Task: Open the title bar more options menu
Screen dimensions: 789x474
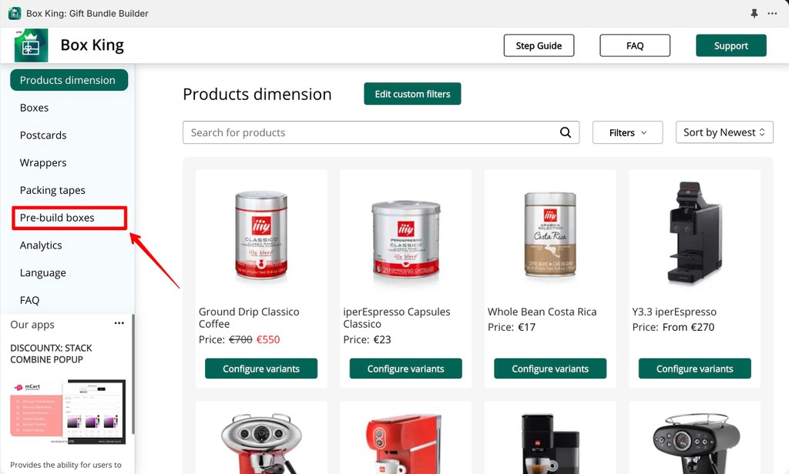Action: (x=772, y=14)
